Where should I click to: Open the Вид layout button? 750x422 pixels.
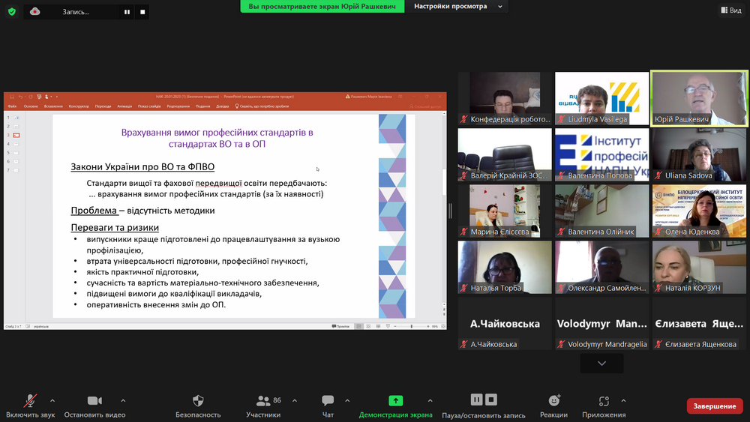coord(731,10)
